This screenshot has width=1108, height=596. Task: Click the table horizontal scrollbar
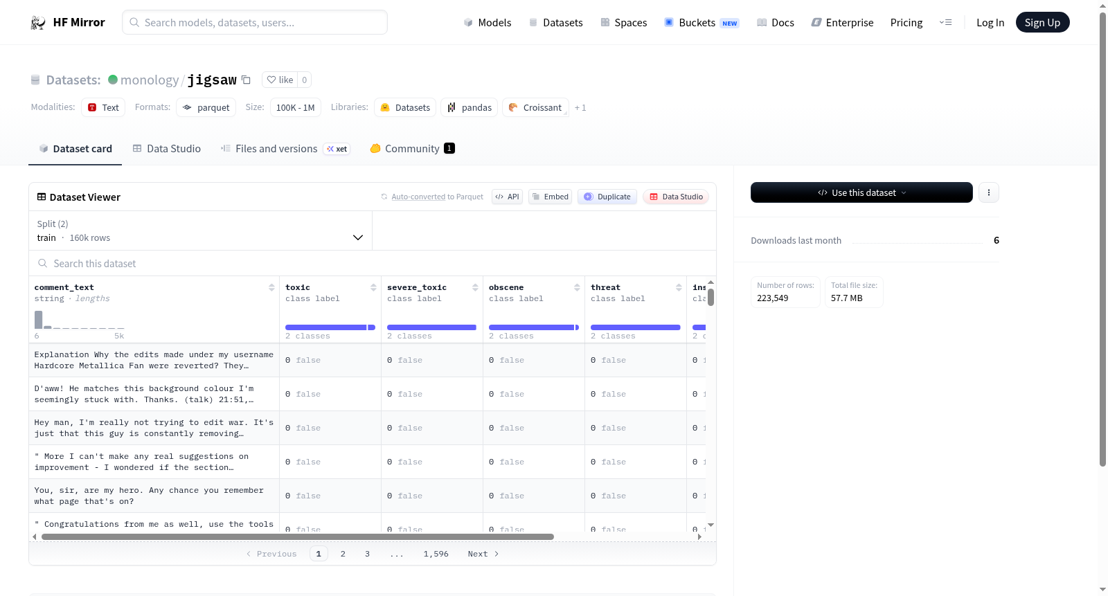298,536
